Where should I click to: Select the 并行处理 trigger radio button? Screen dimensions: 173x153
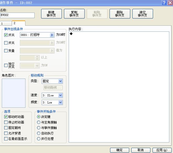click(x=39, y=139)
